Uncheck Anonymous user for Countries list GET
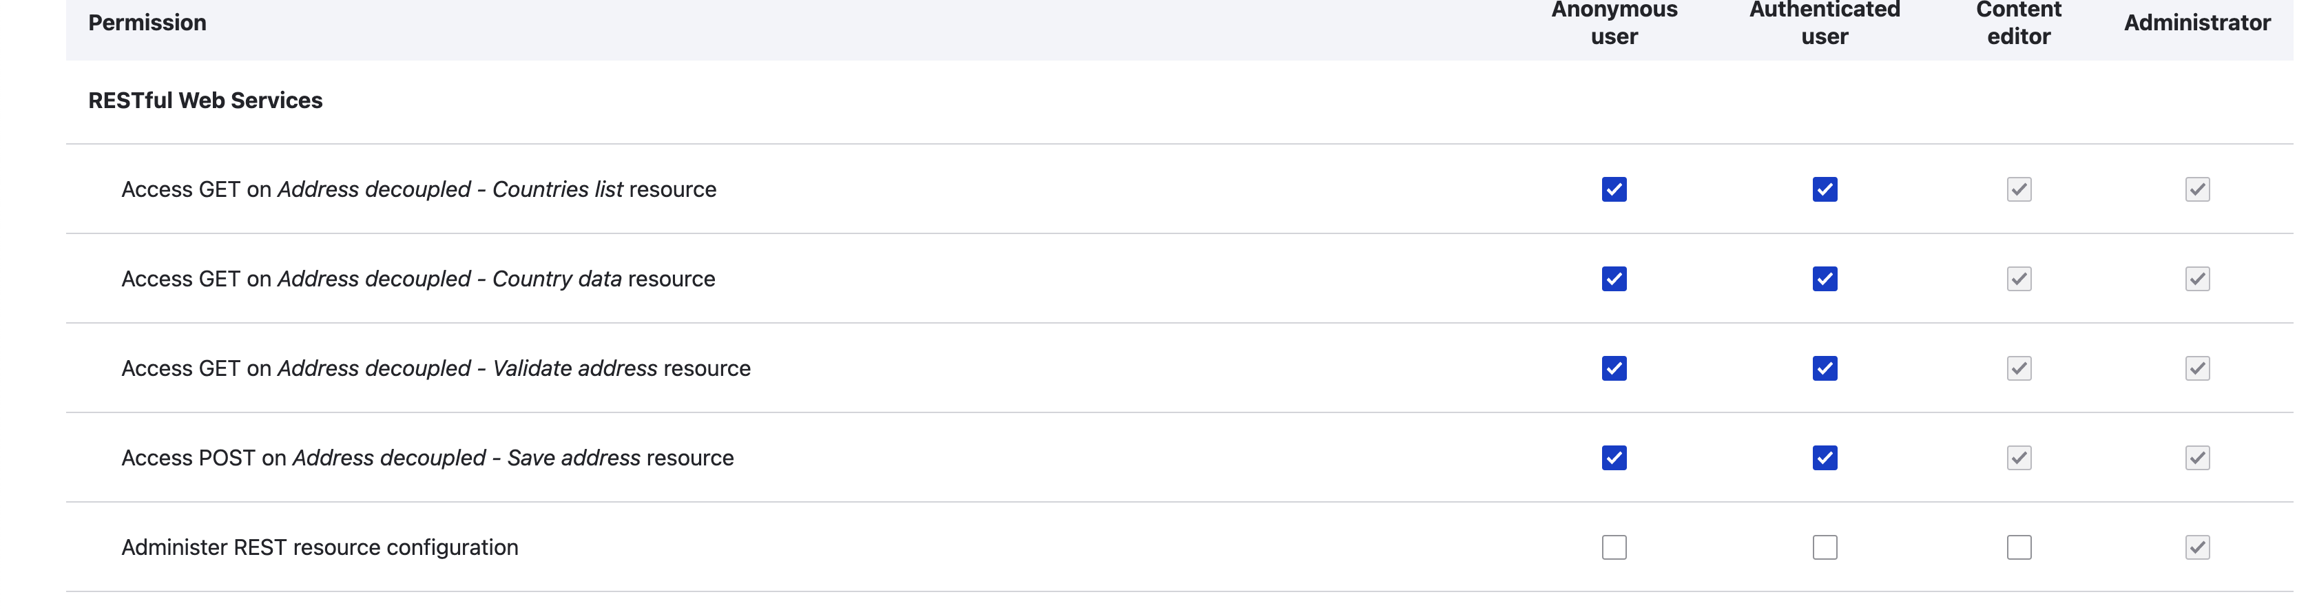This screenshot has height=610, width=2317. coord(1614,189)
